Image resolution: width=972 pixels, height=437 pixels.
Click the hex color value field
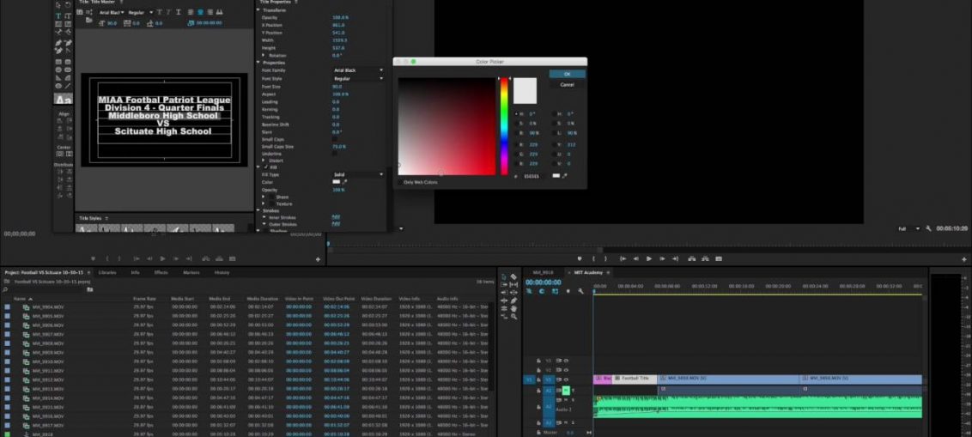tap(532, 177)
